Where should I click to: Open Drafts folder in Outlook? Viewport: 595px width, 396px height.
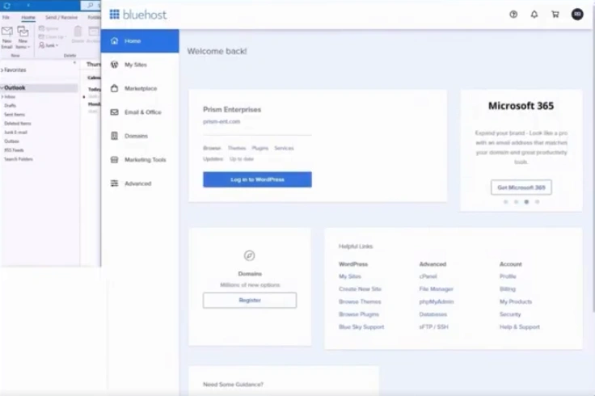[11, 105]
